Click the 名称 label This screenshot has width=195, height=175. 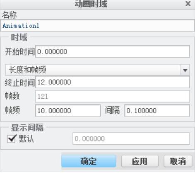tap(9, 15)
